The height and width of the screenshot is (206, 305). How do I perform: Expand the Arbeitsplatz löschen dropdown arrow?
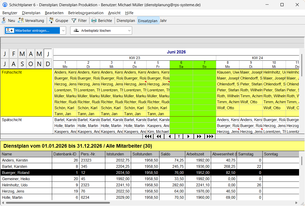click(129, 30)
